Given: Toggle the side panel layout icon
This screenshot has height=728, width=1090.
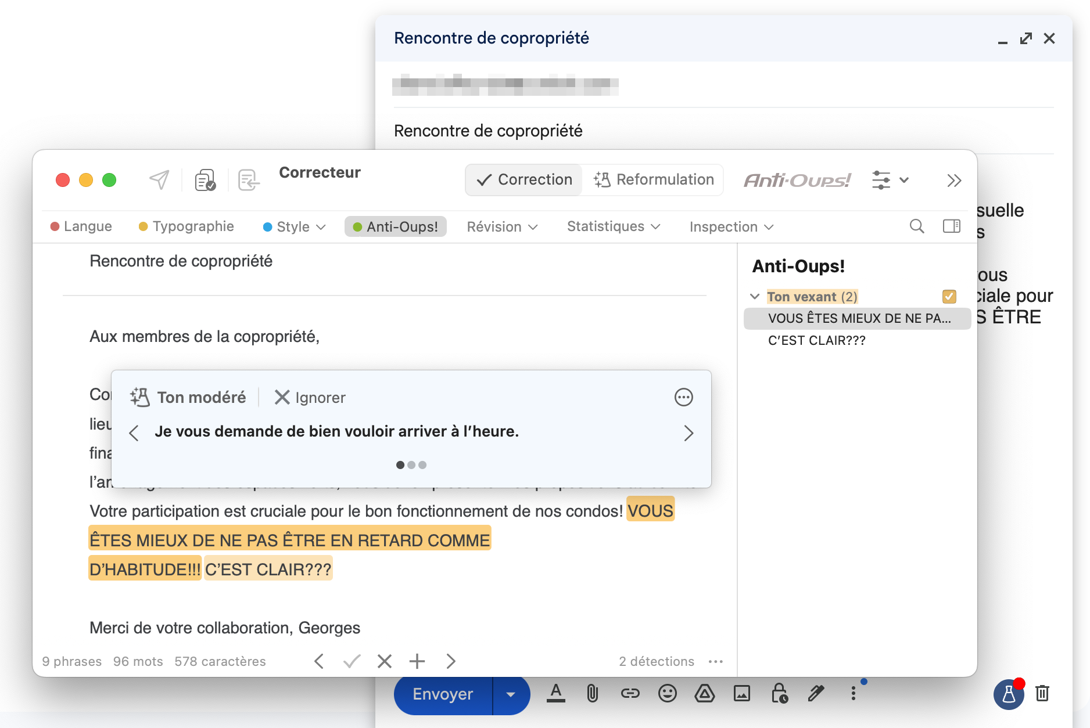Looking at the screenshot, I should [x=951, y=226].
